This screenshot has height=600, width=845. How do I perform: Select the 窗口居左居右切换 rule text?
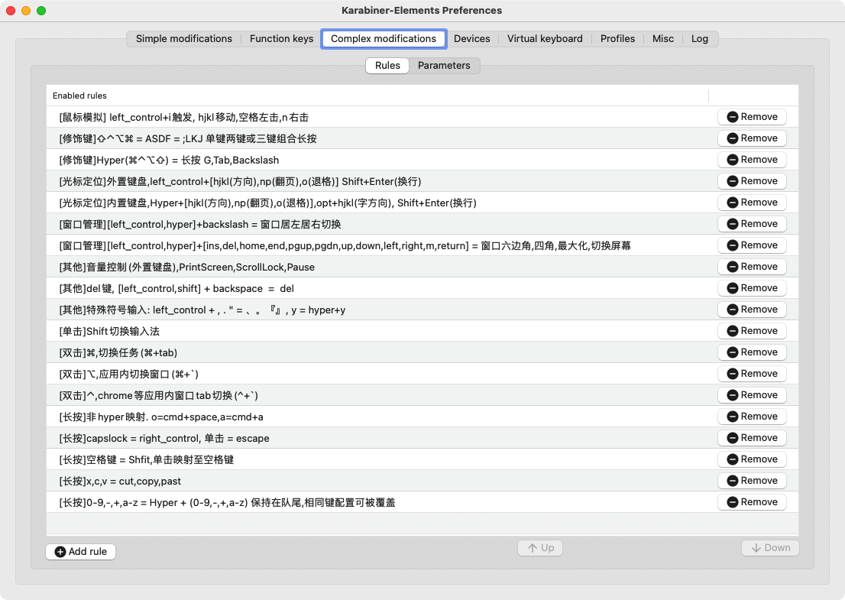200,224
